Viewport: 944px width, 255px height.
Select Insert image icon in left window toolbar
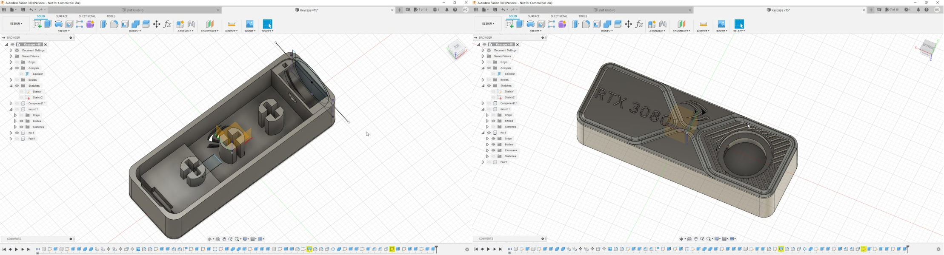[250, 24]
